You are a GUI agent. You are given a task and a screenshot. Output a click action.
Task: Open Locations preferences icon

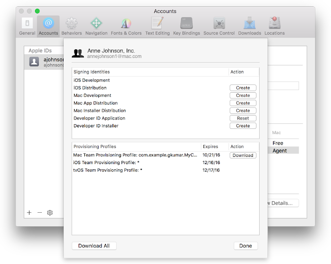[275, 26]
